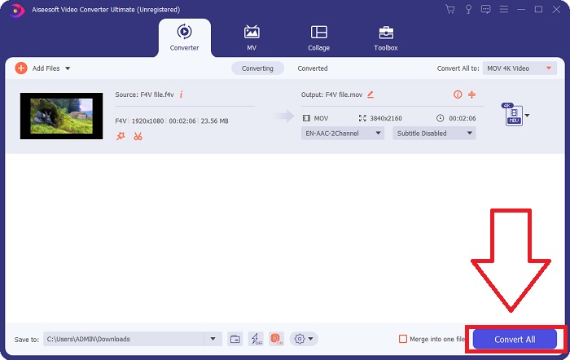
Task: Open the settings gear icon
Action: 300,339
